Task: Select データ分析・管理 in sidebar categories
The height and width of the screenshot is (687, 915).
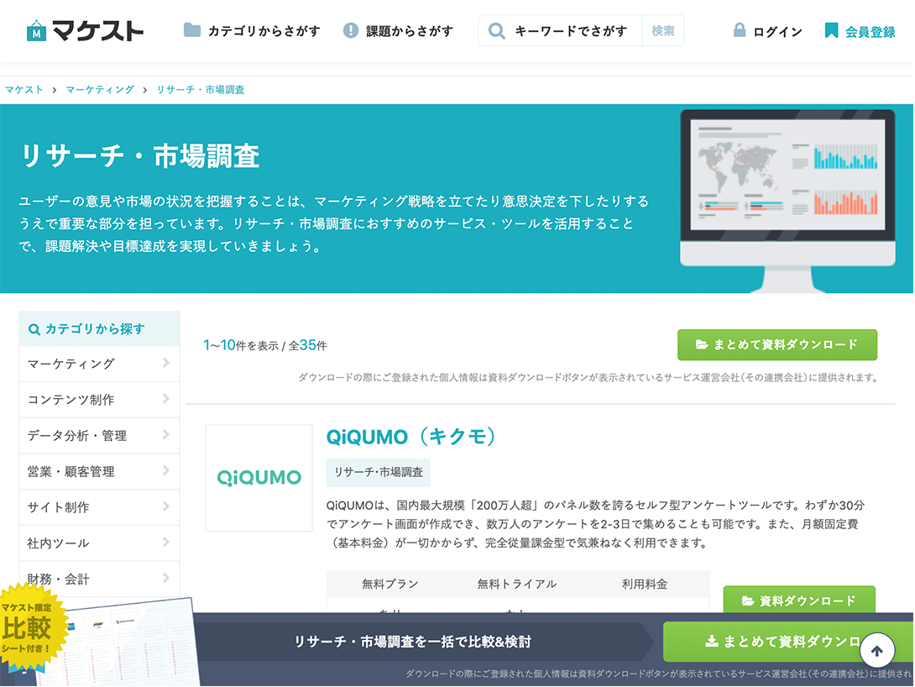Action: point(99,436)
